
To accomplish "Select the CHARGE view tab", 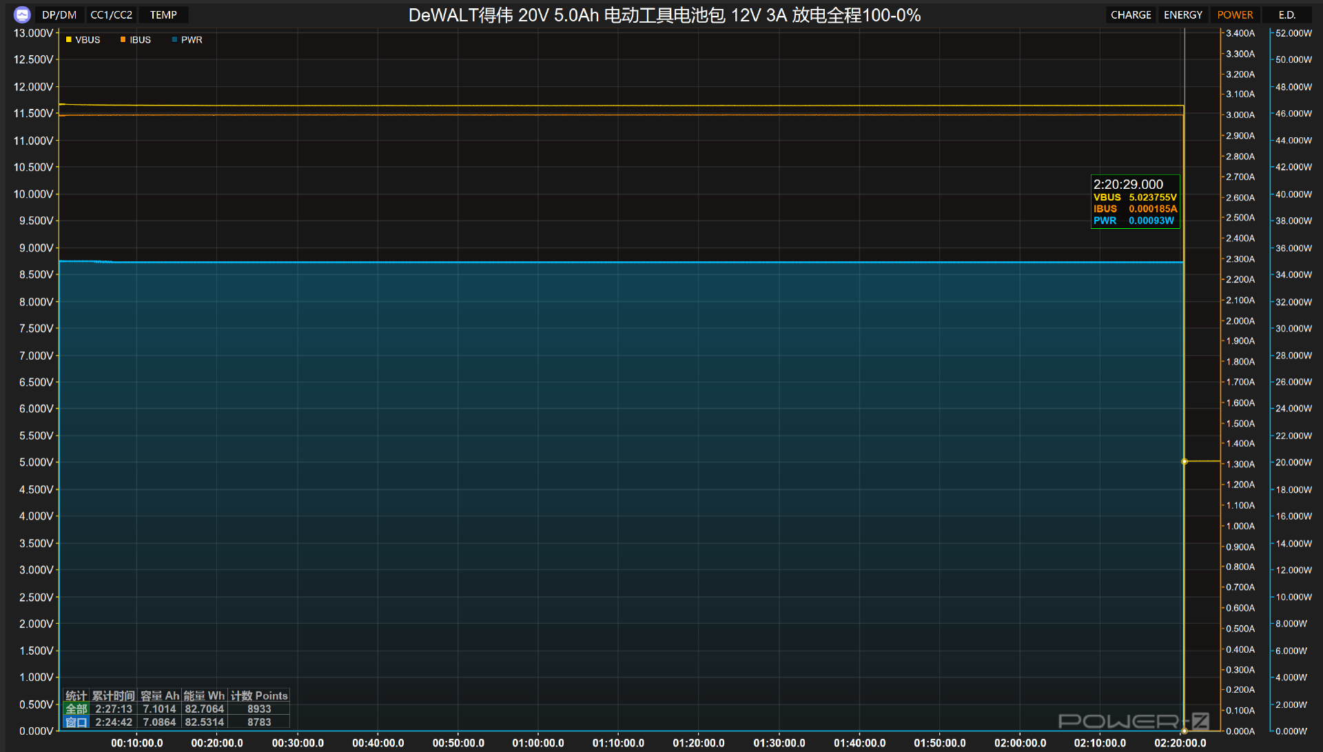I will [1131, 14].
